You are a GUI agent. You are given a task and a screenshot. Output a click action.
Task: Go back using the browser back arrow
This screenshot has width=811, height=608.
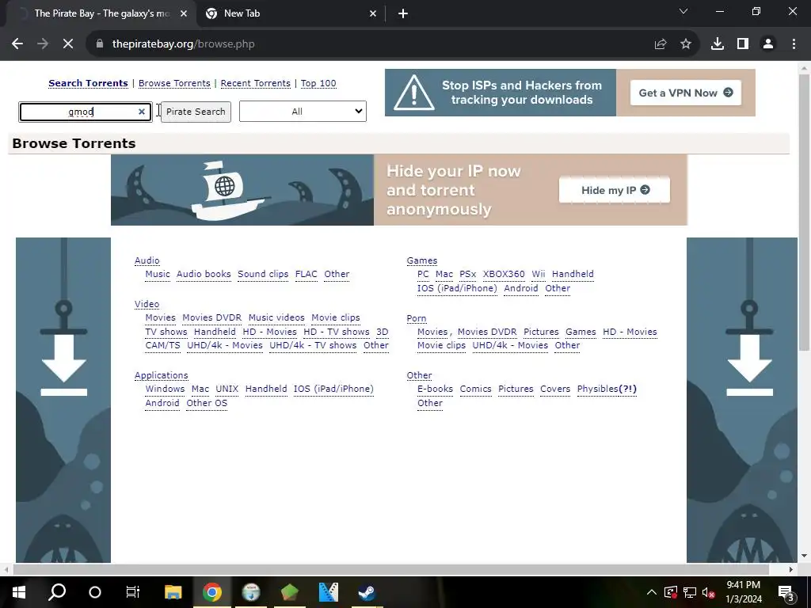(x=17, y=44)
